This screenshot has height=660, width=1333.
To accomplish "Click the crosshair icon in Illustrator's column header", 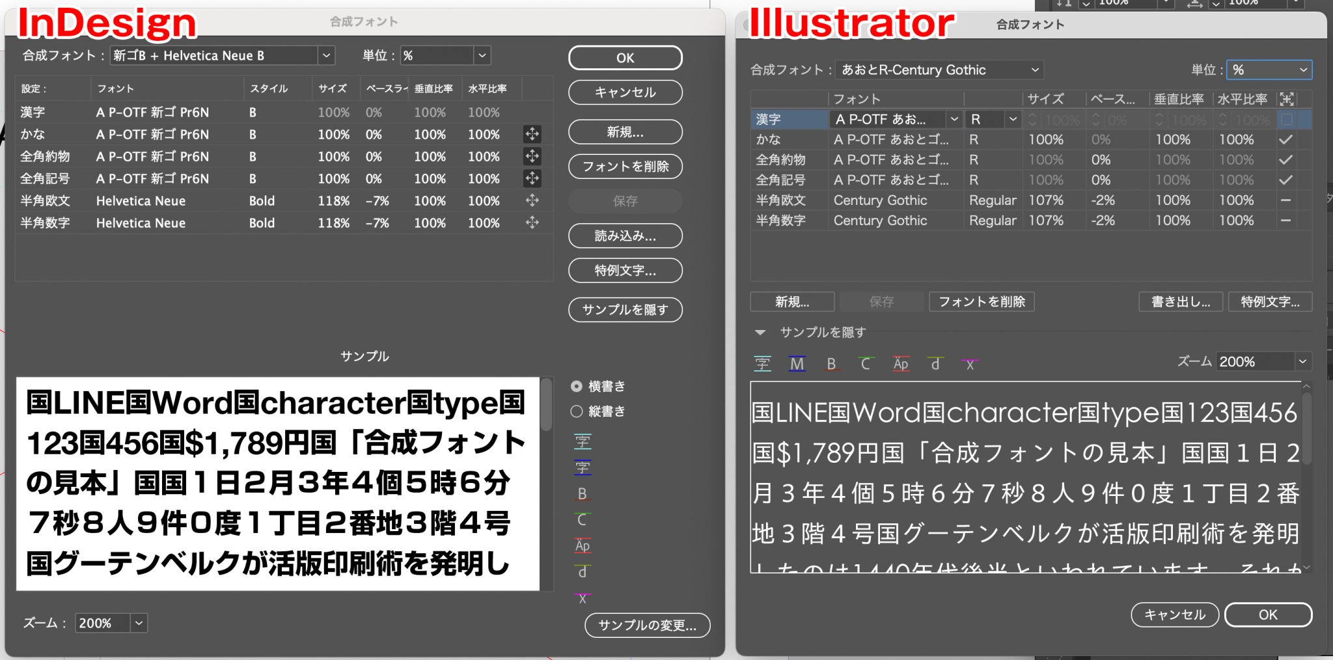I will 1287,99.
